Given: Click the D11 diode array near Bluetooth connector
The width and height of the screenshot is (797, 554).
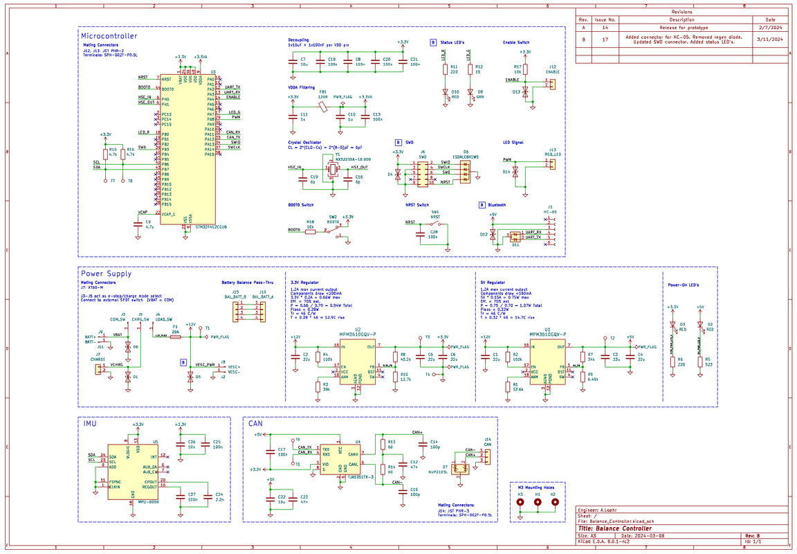Looking at the screenshot, I should pyautogui.click(x=516, y=237).
